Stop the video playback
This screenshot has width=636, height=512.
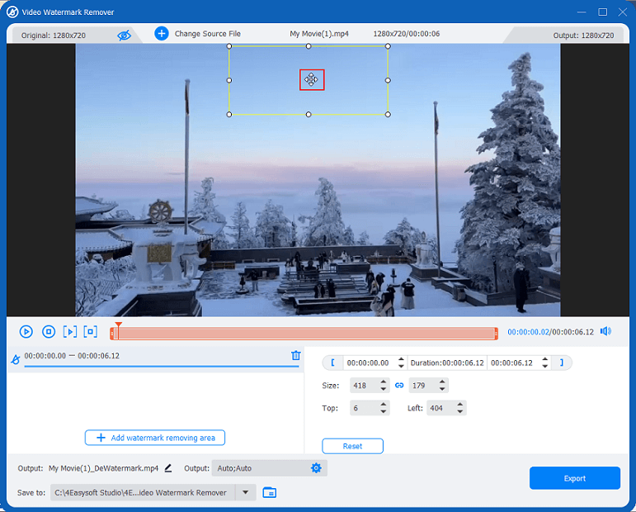(x=49, y=332)
